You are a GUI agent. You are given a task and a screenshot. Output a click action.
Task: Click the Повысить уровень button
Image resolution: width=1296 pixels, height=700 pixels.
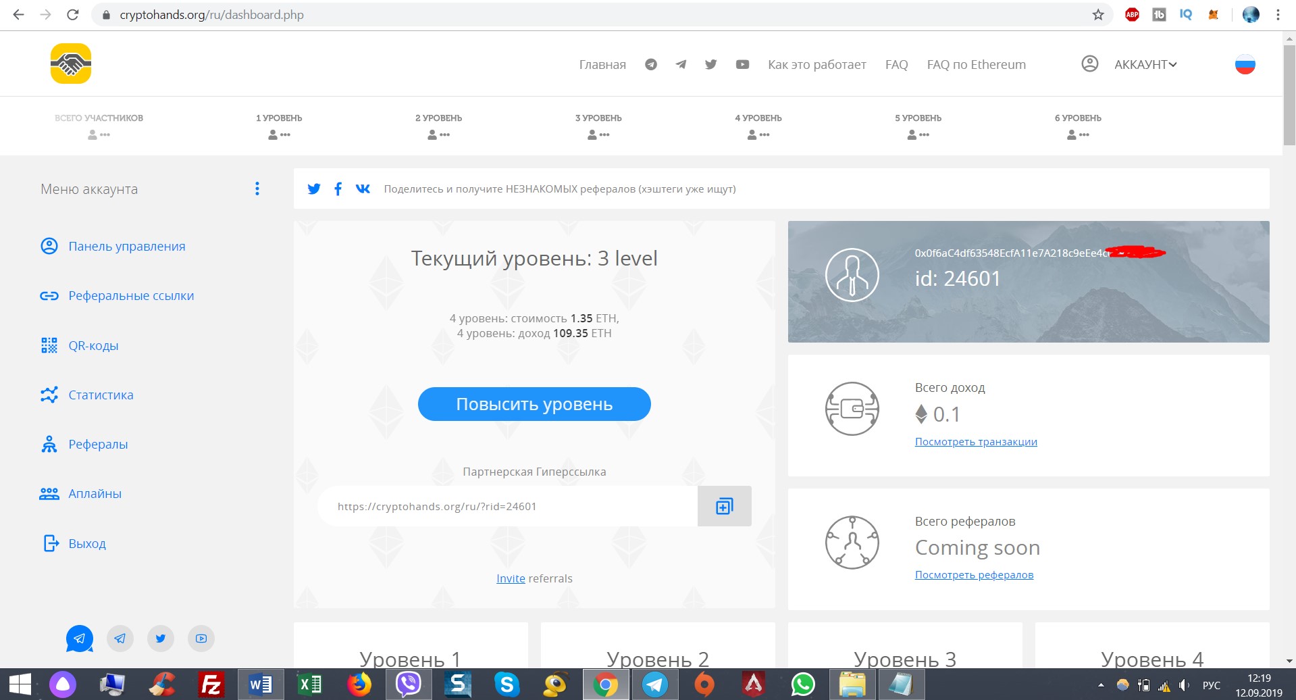(534, 404)
